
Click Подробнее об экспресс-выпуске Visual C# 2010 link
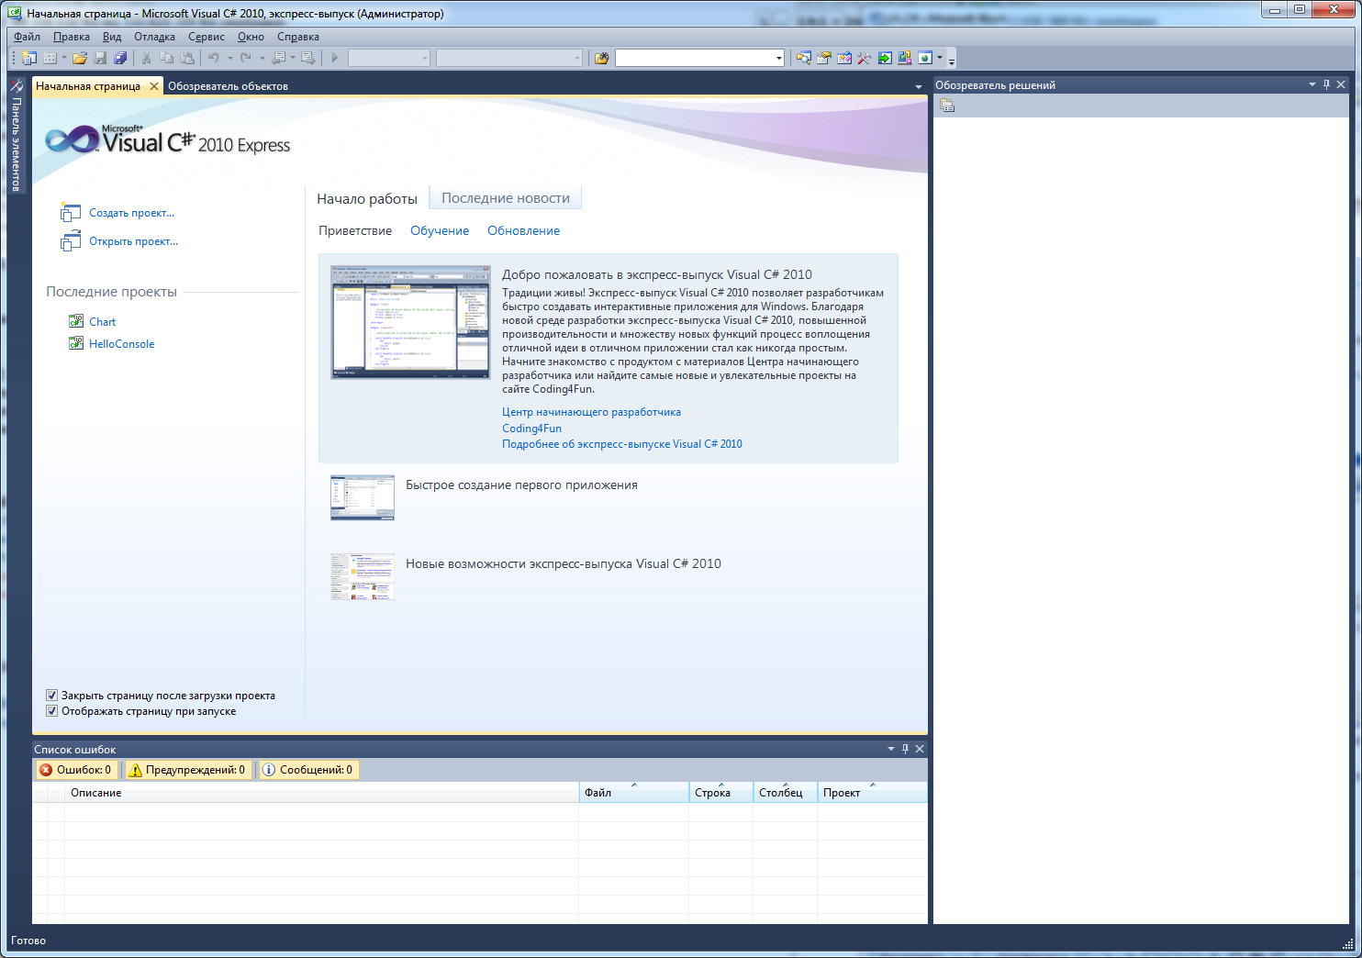621,444
